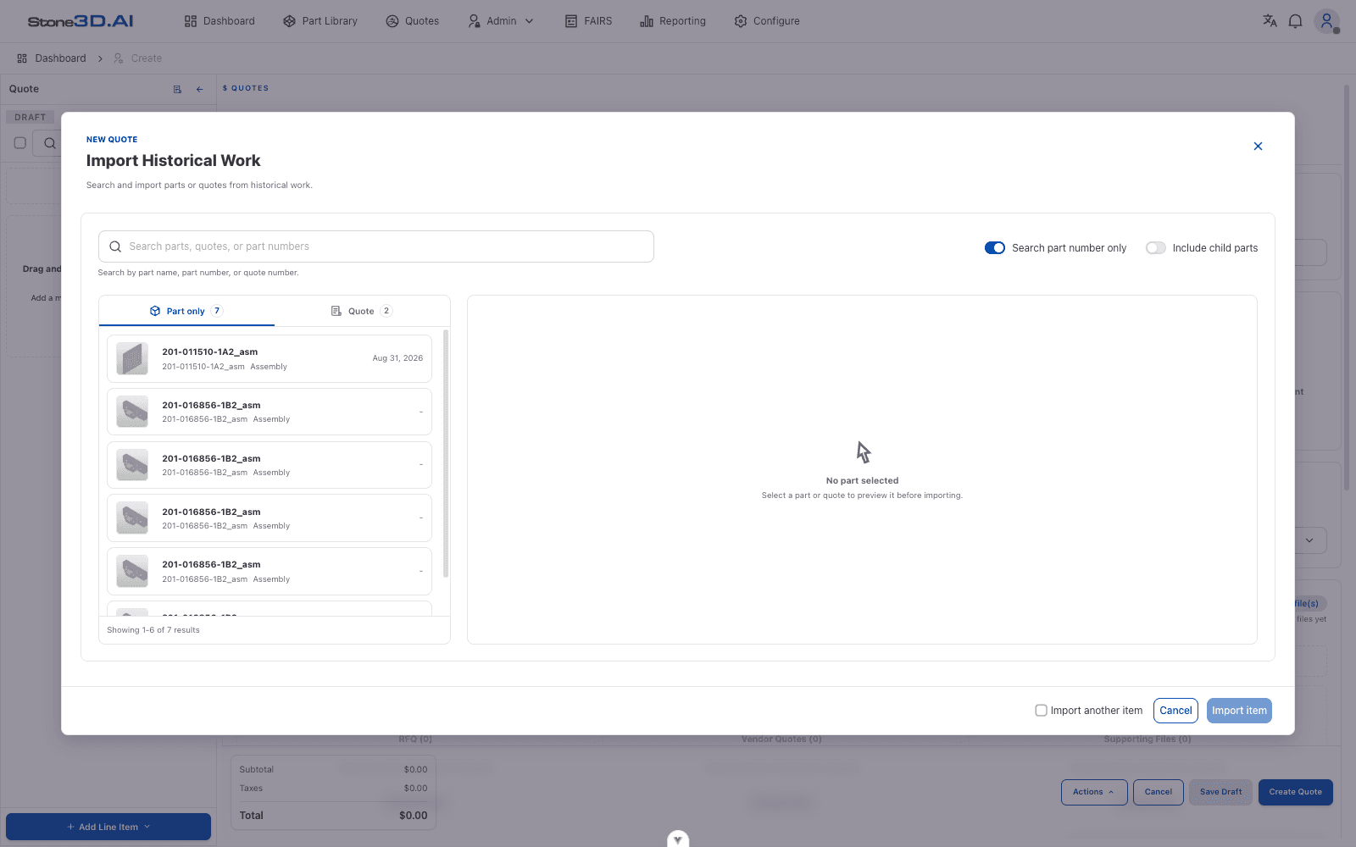This screenshot has width=1356, height=847.
Task: Click the Part Library cube icon
Action: pos(289,21)
